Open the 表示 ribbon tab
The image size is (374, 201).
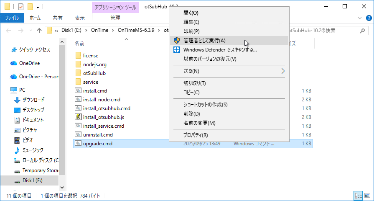click(x=79, y=18)
